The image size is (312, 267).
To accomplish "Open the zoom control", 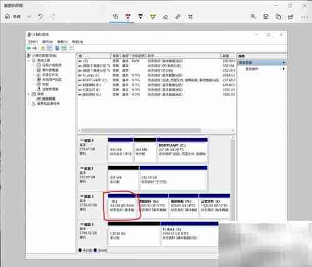I will click(x=253, y=17).
